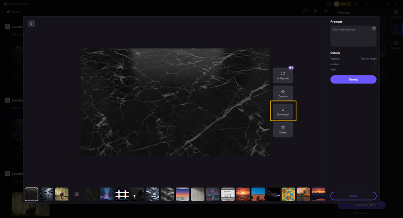Click the trash Delete button beside image
Screen dimensions: 403x218
[283, 129]
